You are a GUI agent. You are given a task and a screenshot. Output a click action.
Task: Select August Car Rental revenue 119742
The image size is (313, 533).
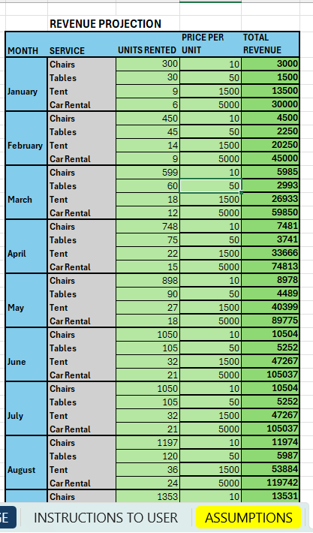270,483
